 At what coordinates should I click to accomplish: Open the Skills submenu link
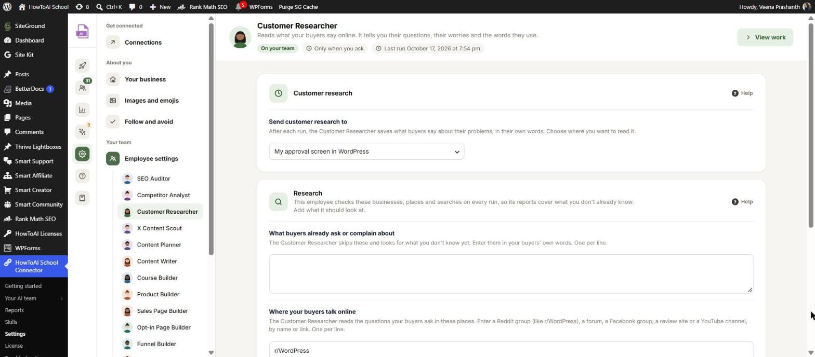coord(11,322)
